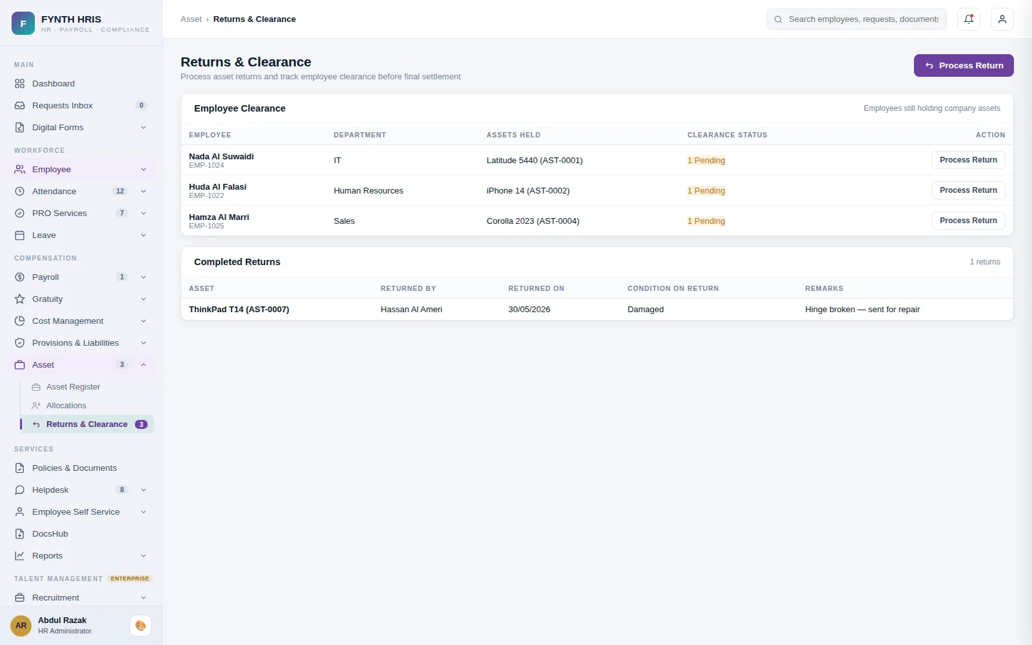Click the Damaged condition cell
The height and width of the screenshot is (645, 1032).
646,310
